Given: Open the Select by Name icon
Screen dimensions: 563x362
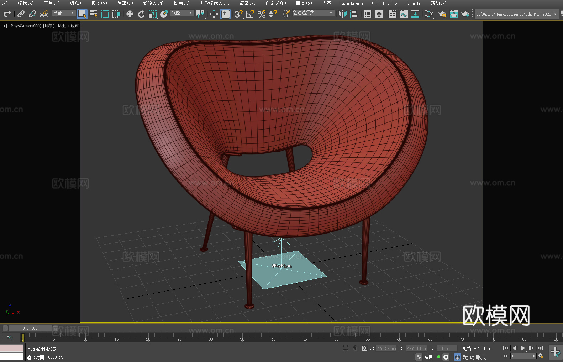Looking at the screenshot, I should [94, 14].
